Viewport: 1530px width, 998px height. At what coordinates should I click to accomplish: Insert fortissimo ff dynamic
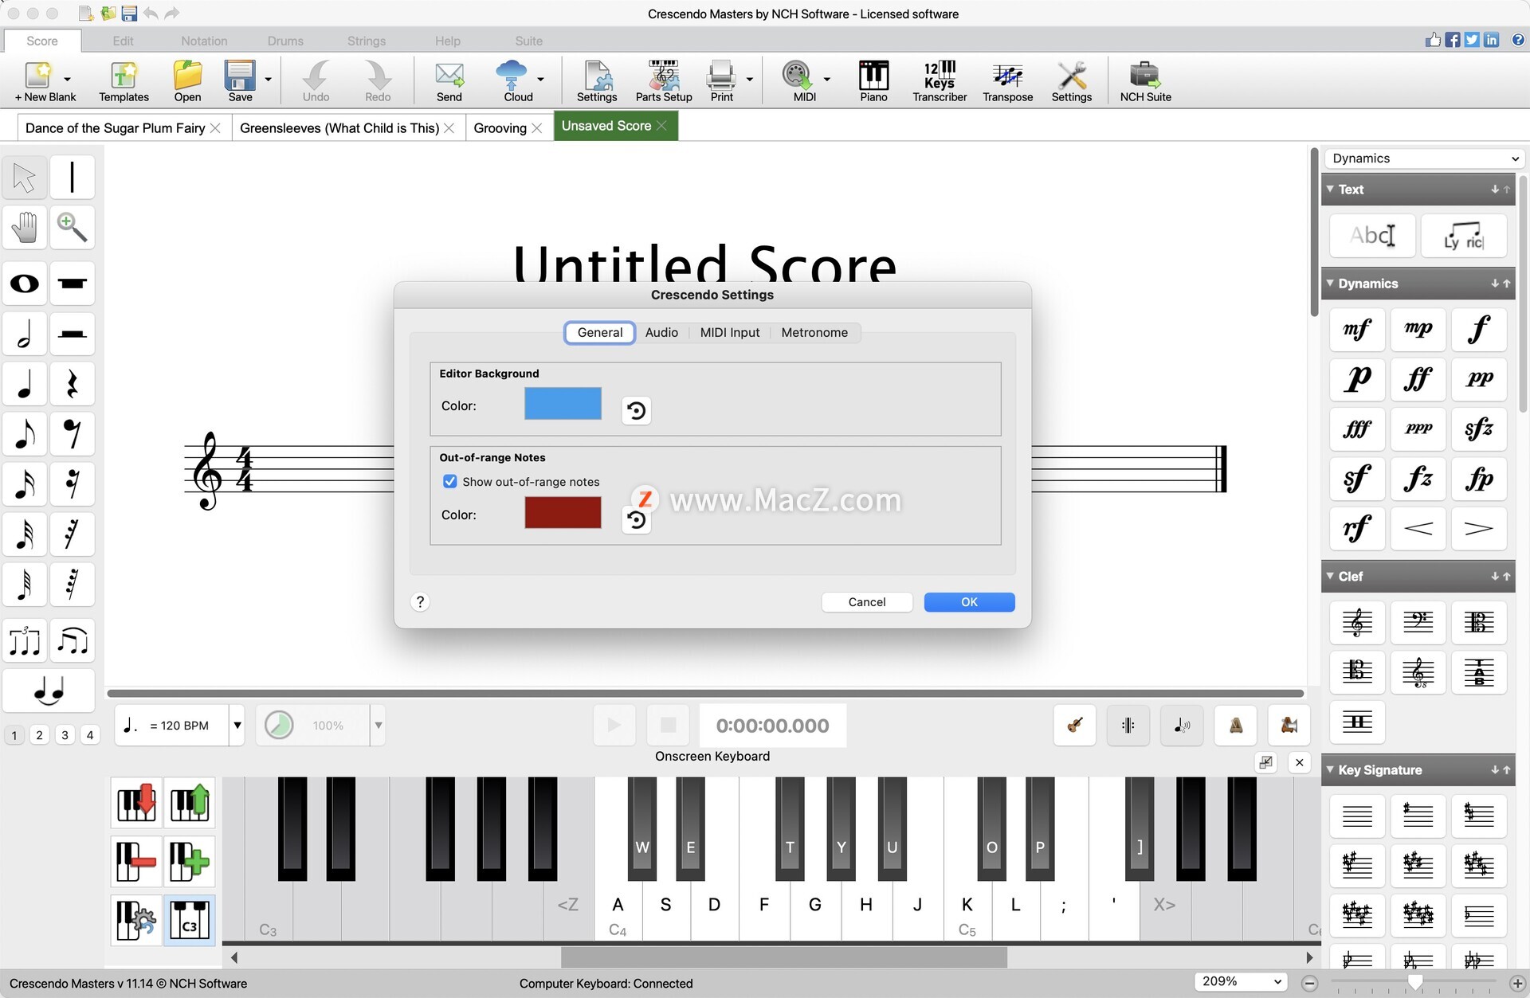tap(1418, 379)
